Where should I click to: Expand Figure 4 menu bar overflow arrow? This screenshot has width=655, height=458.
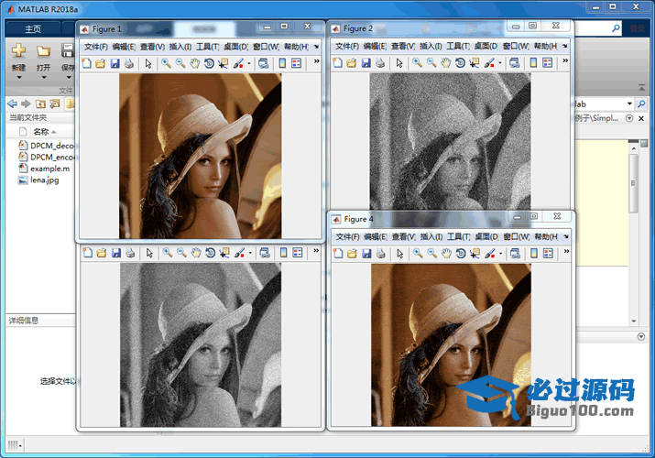coord(565,236)
